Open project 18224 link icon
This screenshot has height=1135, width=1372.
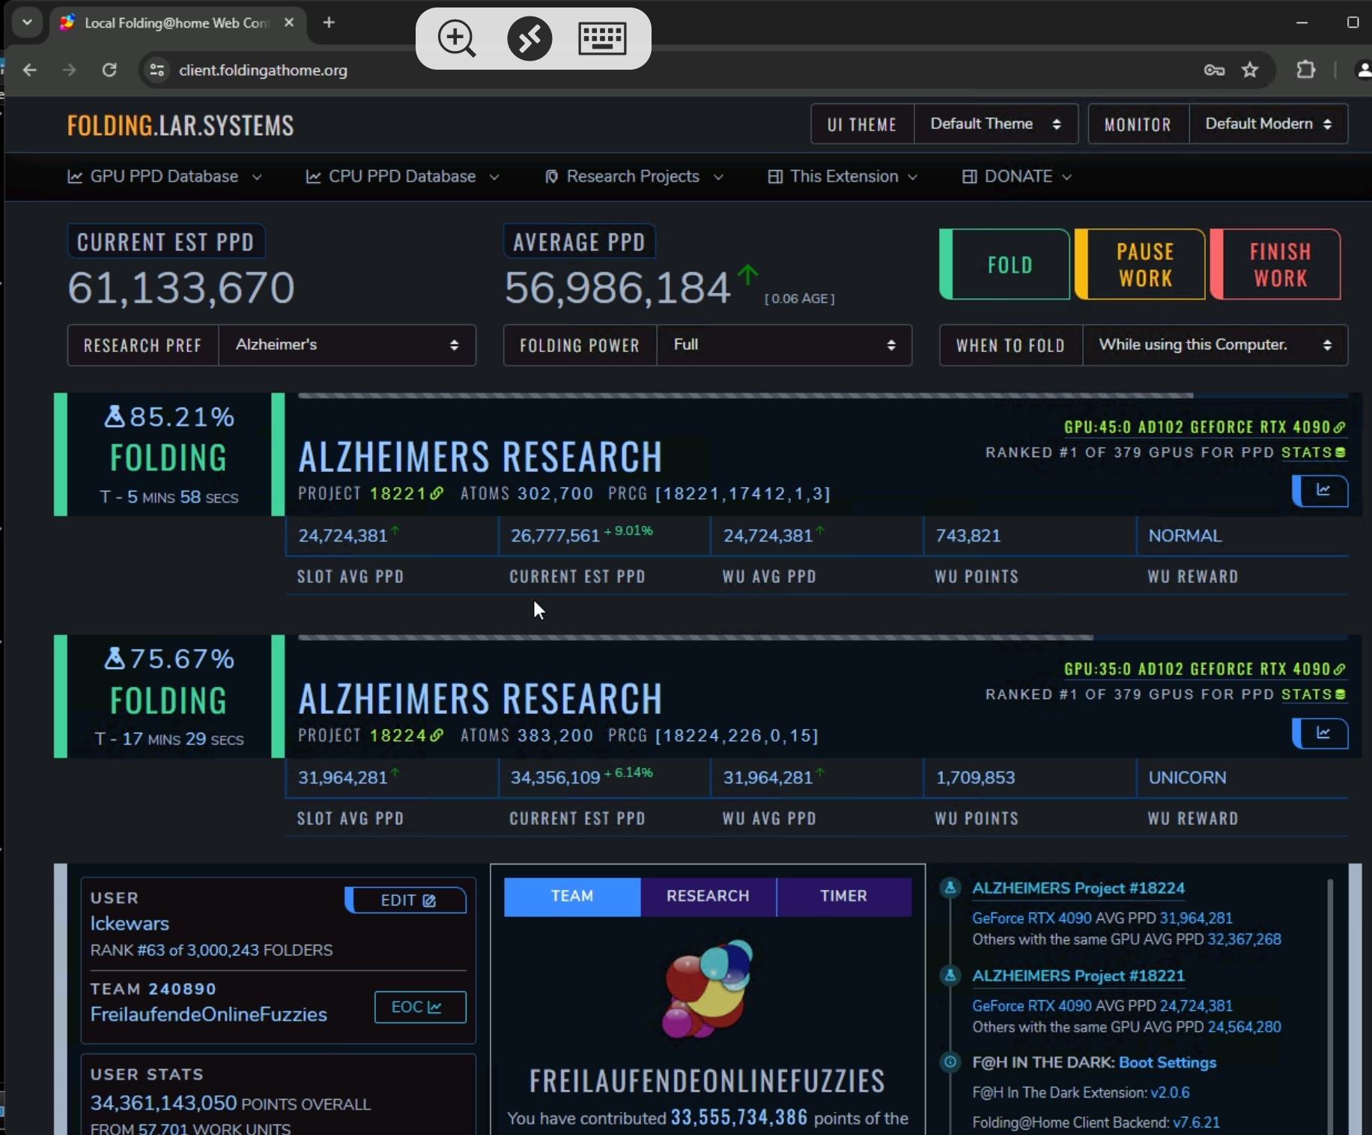437,735
